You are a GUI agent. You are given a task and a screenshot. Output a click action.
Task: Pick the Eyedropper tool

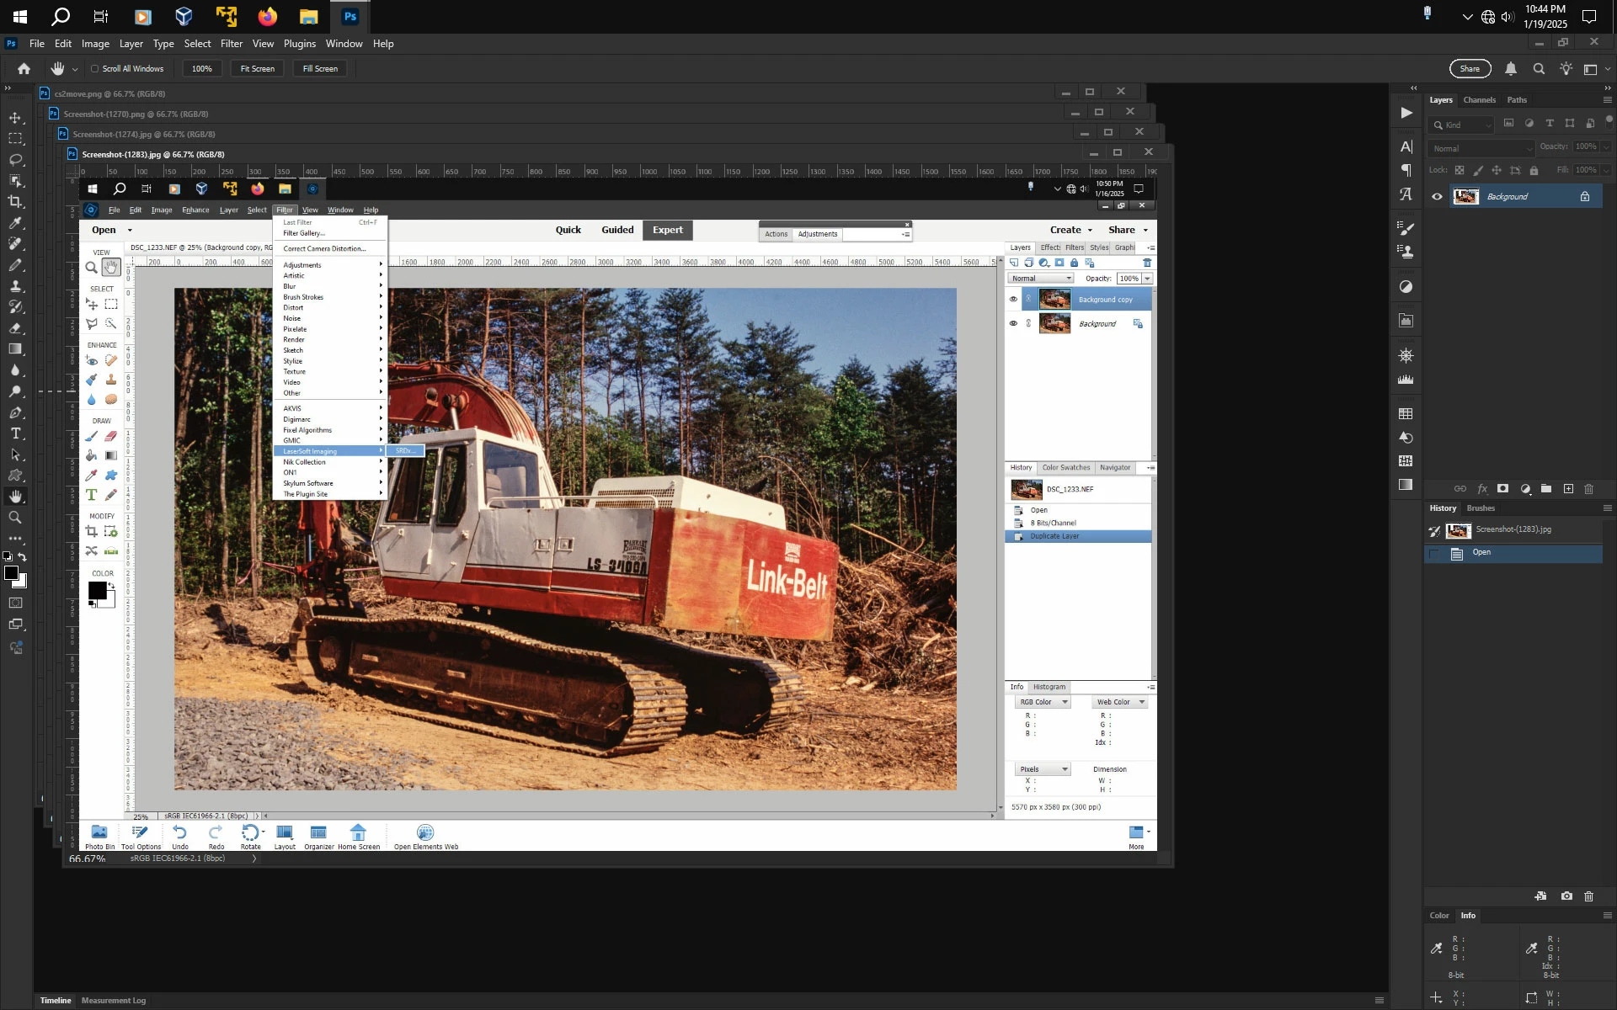click(15, 223)
